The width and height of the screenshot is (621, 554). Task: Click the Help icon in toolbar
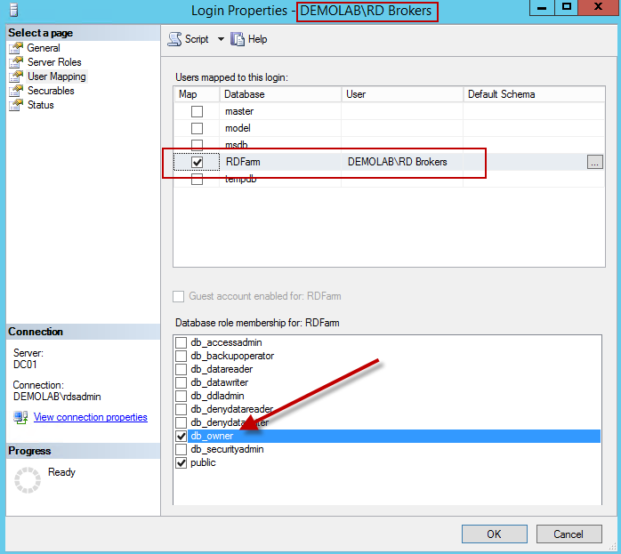coord(238,39)
